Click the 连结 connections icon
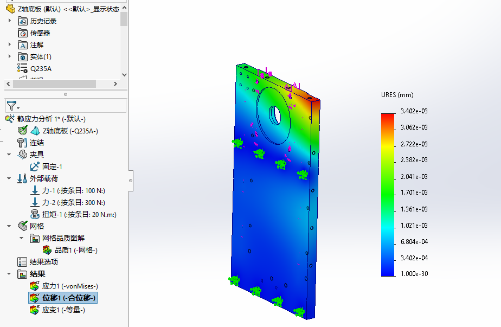This screenshot has width=501, height=327. click(22, 143)
